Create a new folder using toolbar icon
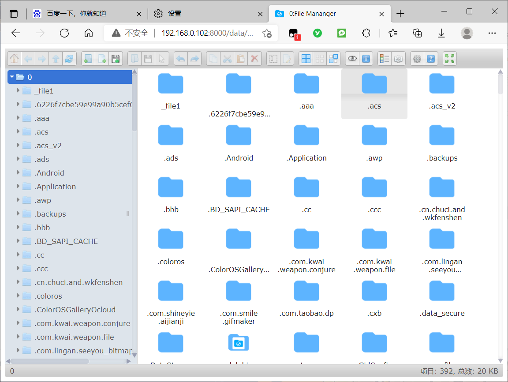The width and height of the screenshot is (508, 382). click(88, 59)
